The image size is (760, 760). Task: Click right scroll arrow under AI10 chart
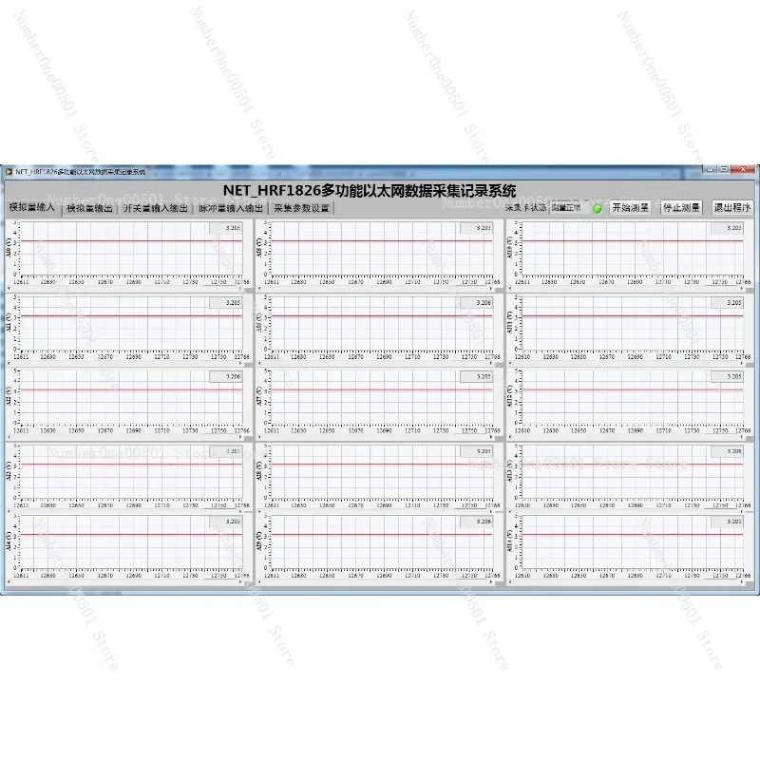[742, 289]
